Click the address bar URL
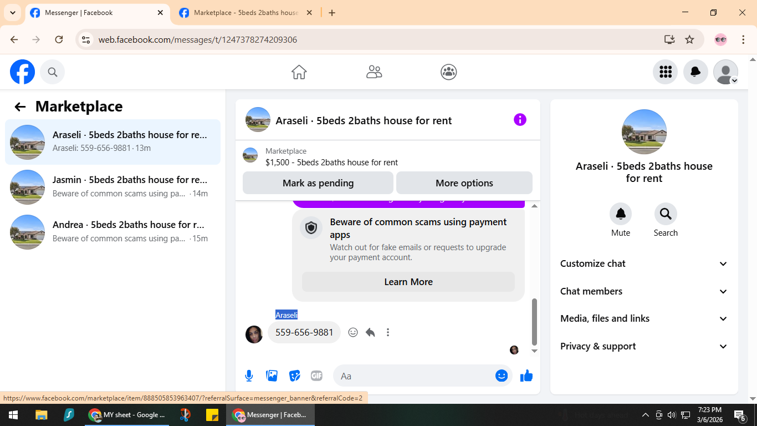 pos(198,40)
